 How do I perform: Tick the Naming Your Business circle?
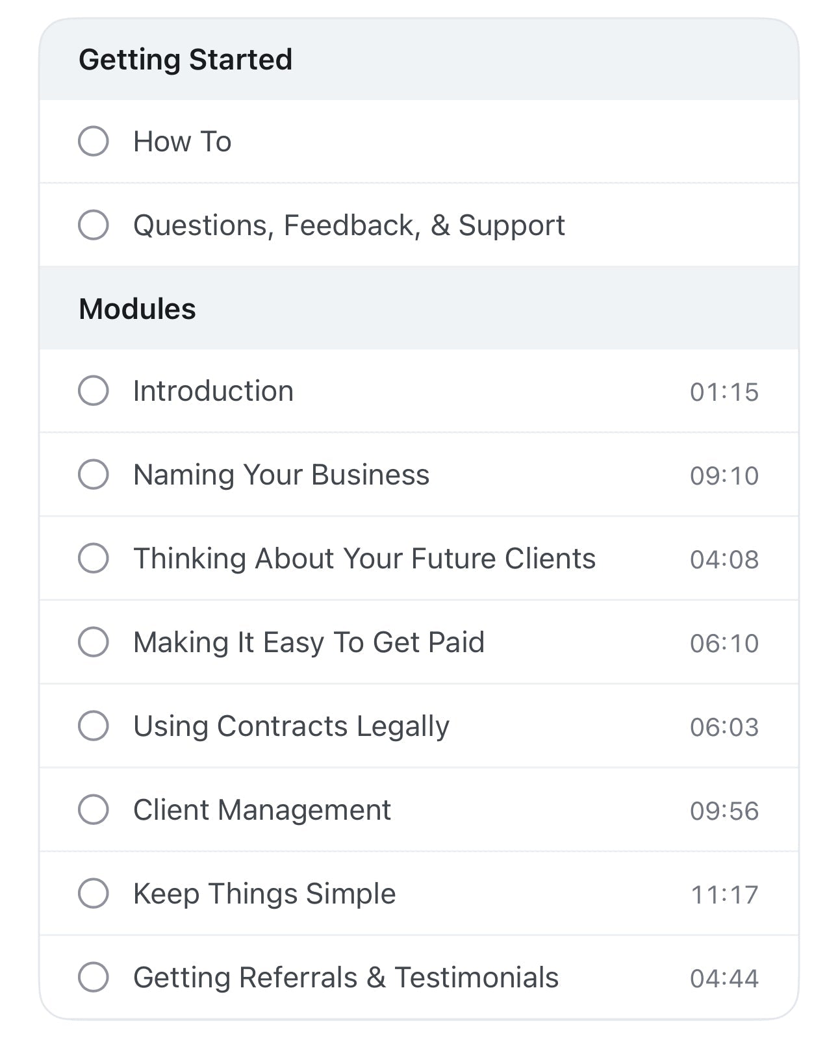point(94,475)
